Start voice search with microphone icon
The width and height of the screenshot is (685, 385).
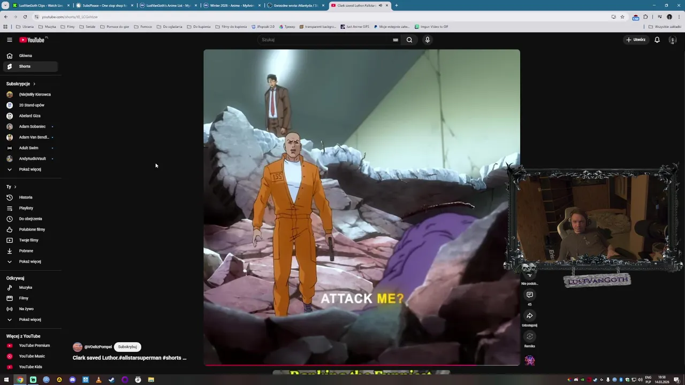427,40
